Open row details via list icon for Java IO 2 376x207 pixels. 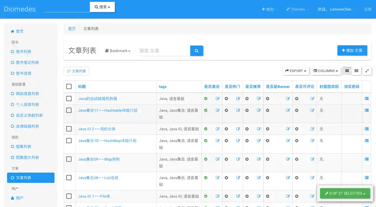point(366,128)
